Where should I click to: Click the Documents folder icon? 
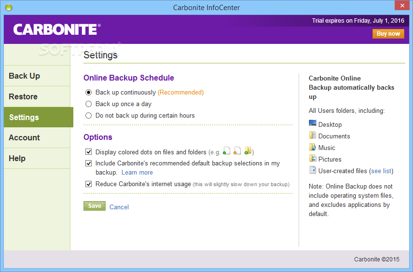[x=313, y=136]
